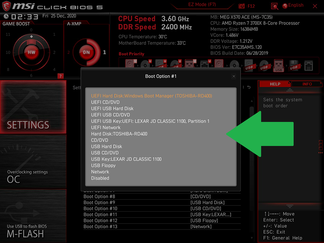Select Hard Disk:TOSHIBA-RD400 entry

pos(119,134)
